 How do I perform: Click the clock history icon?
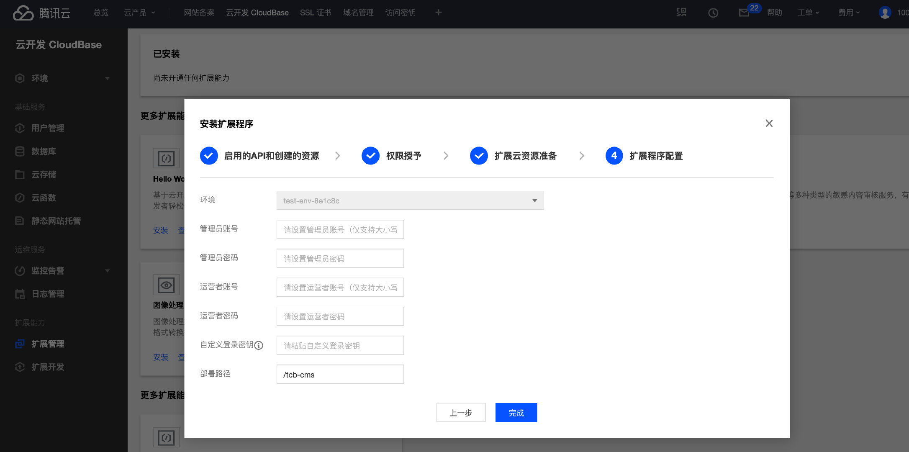pyautogui.click(x=713, y=13)
